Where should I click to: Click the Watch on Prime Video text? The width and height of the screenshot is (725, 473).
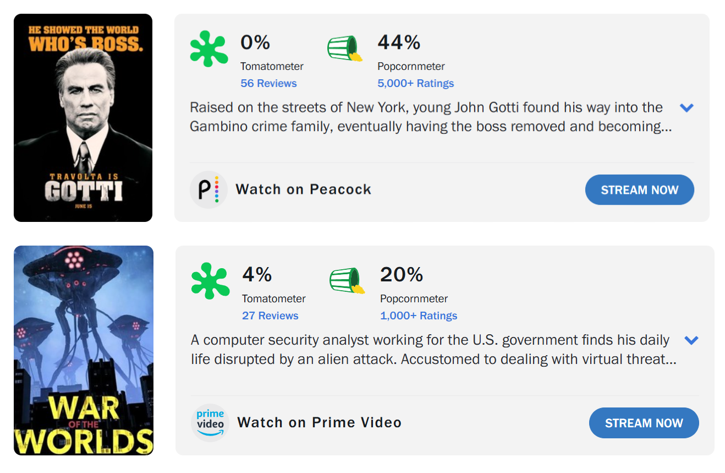click(320, 422)
